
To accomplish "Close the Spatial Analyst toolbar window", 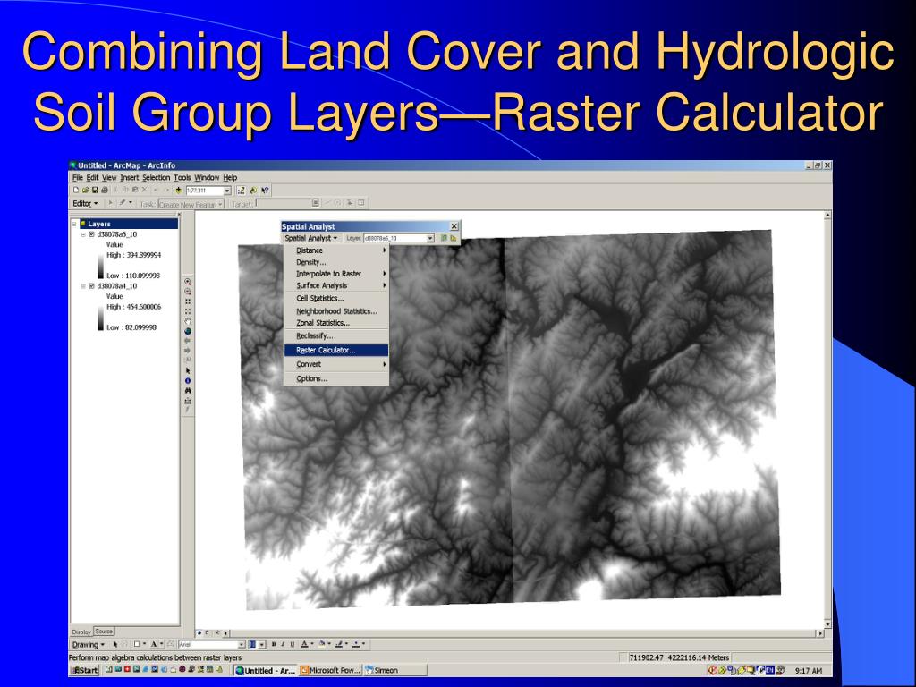I will (x=454, y=226).
